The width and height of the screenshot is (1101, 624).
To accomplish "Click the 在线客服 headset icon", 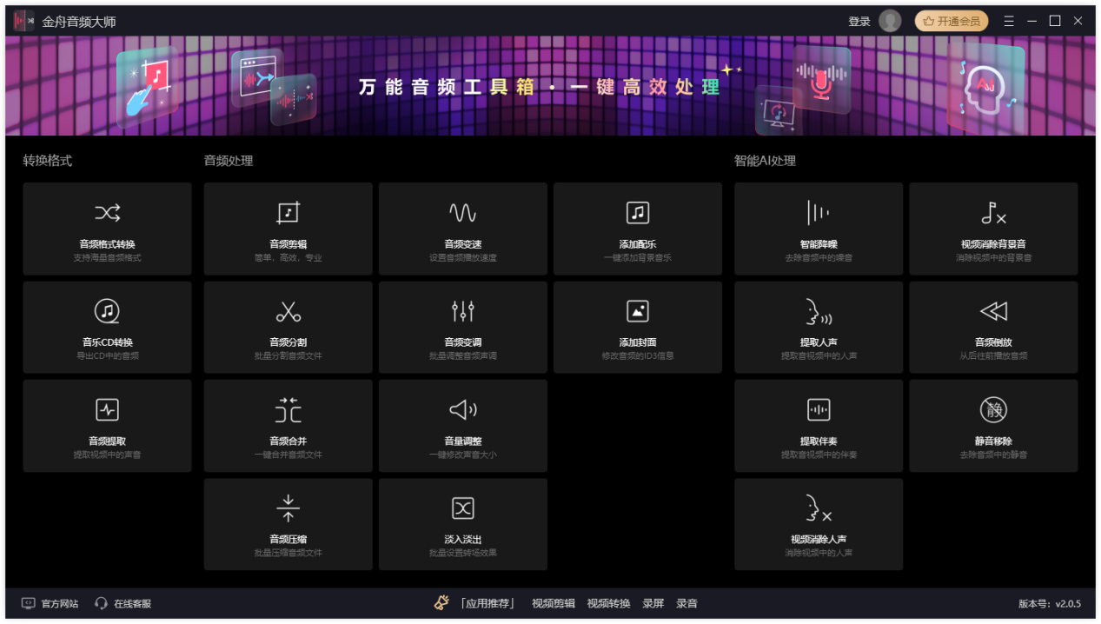I will (102, 603).
